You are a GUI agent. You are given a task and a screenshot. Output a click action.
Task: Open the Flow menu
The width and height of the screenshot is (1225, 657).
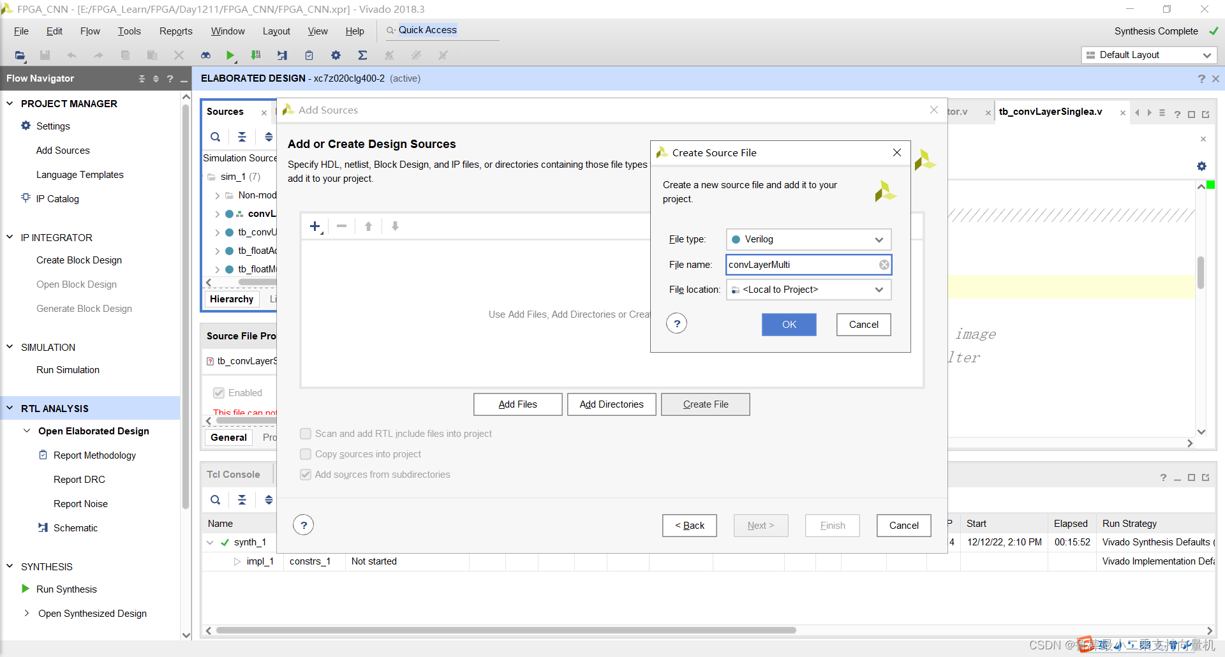pyautogui.click(x=90, y=31)
